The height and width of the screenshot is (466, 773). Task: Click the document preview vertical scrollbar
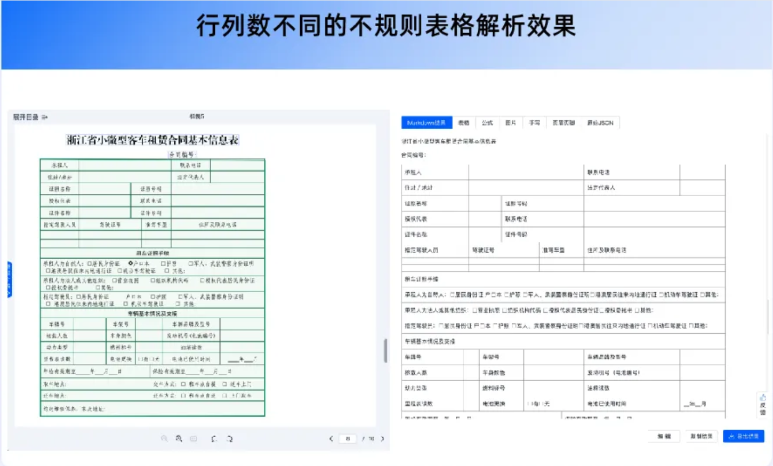[x=385, y=350]
